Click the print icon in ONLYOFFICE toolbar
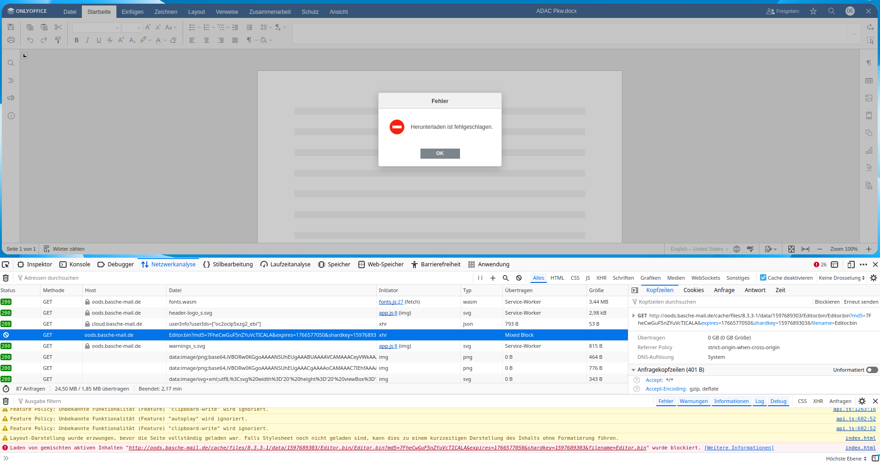 (11, 40)
